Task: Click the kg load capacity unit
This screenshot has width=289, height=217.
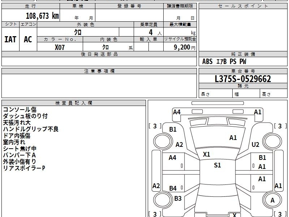Action: [x=193, y=33]
